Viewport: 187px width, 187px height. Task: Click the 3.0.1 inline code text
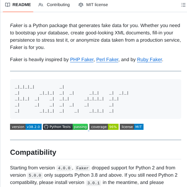(x=94, y=182)
